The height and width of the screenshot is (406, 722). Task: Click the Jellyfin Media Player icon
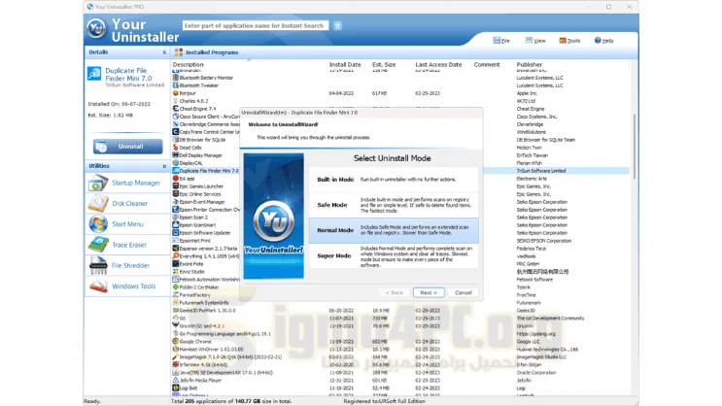coord(176,380)
